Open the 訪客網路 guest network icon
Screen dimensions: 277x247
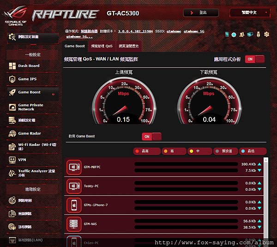[x=12, y=227]
